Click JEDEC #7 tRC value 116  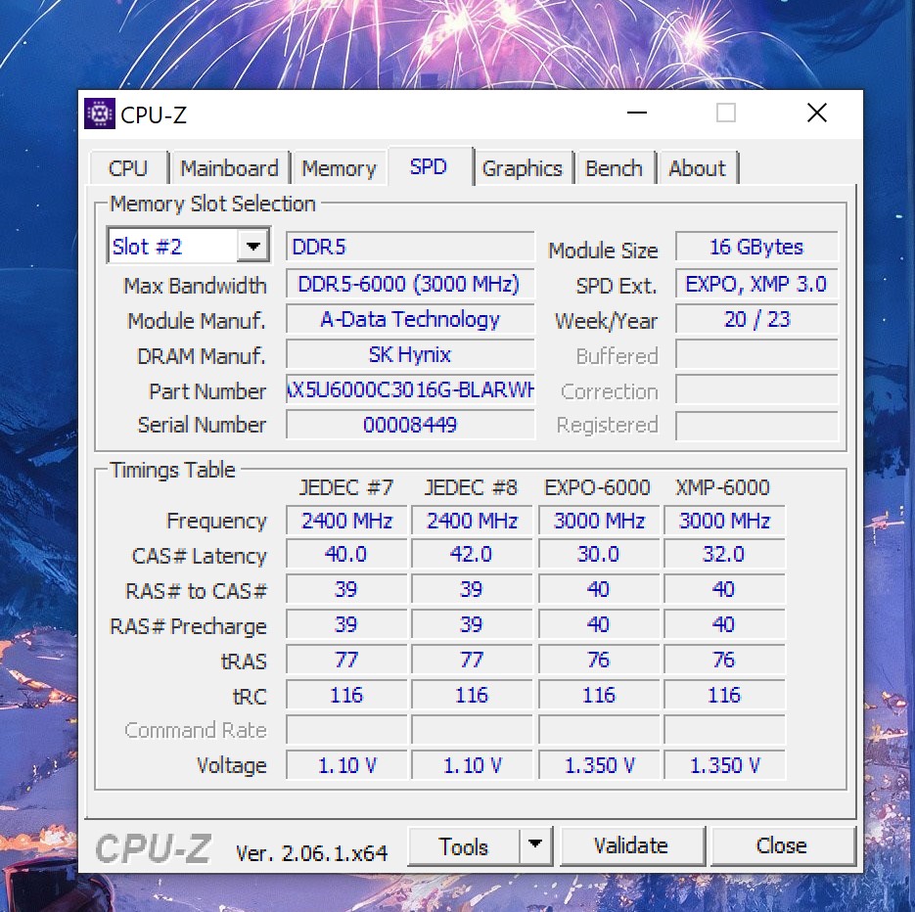tap(346, 695)
